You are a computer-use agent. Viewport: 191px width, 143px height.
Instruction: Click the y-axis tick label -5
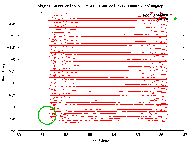[13, 60]
